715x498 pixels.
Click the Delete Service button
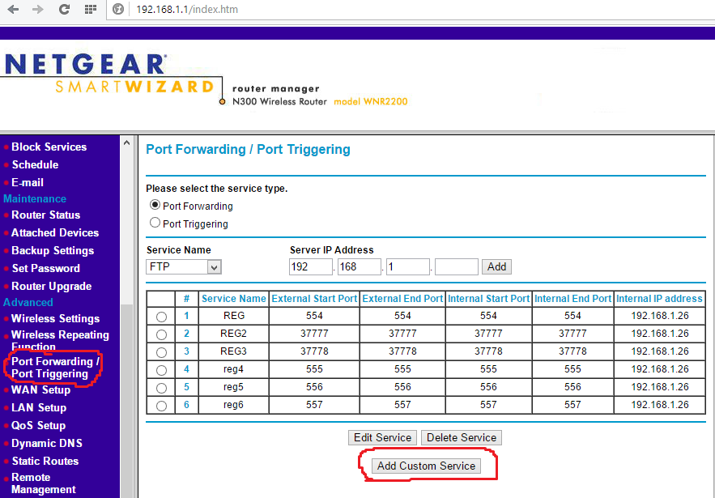coord(462,438)
